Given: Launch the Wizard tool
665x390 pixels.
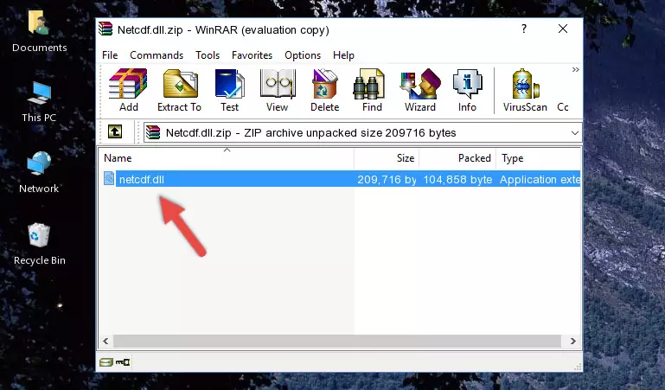Looking at the screenshot, I should [420, 90].
